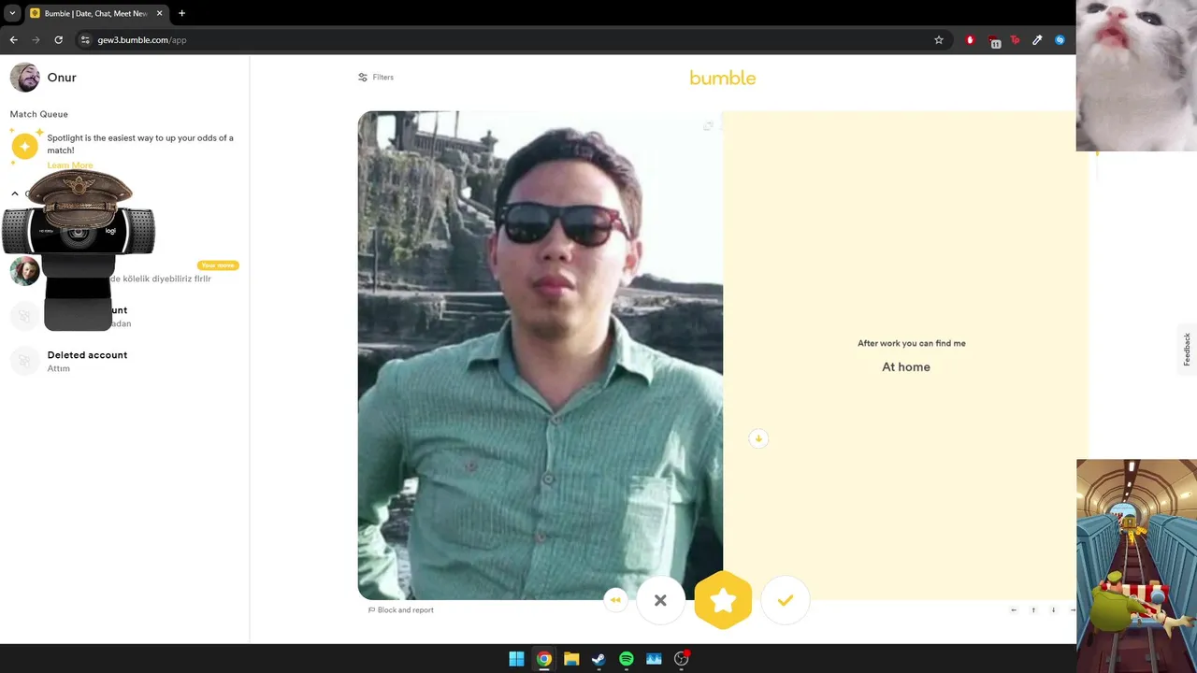The image size is (1197, 673).
Task: Open Chrome from the taskbar
Action: tap(543, 659)
